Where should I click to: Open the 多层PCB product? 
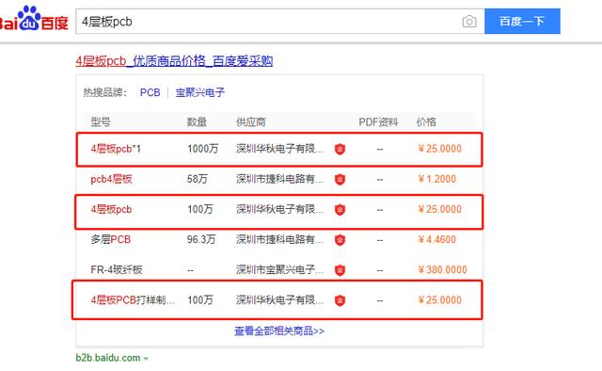(111, 239)
